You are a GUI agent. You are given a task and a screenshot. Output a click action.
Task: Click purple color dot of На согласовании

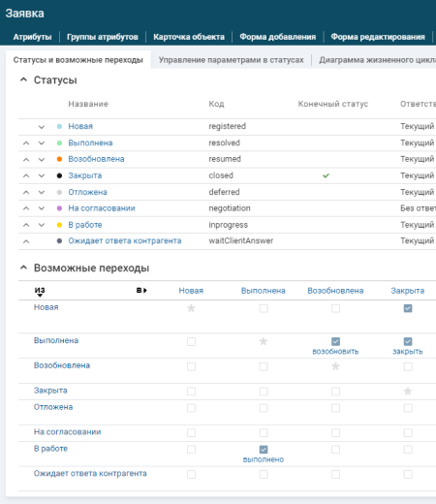click(59, 208)
